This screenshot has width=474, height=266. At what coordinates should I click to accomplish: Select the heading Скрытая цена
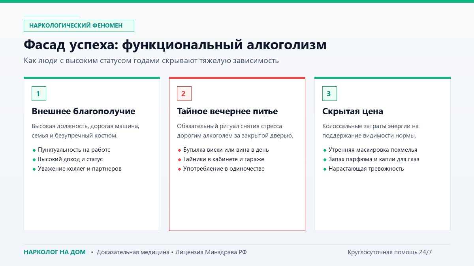point(353,112)
